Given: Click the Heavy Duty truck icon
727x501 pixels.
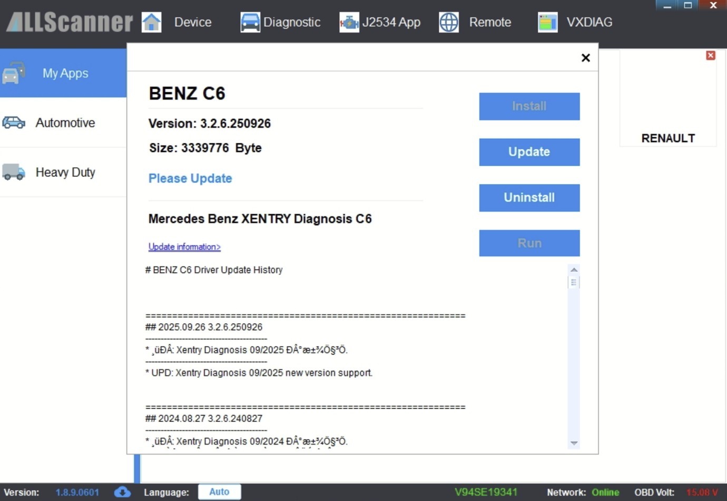Looking at the screenshot, I should pos(14,172).
